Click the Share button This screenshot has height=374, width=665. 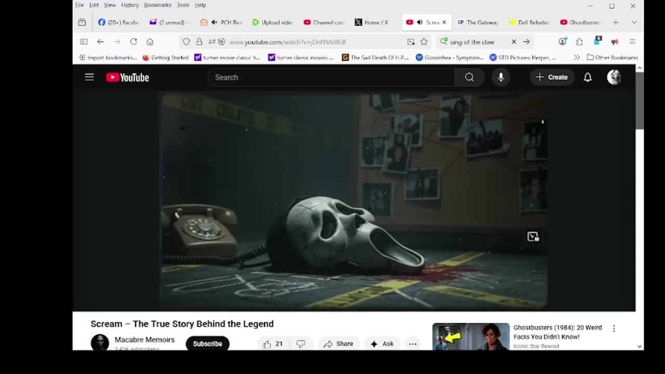tap(338, 344)
